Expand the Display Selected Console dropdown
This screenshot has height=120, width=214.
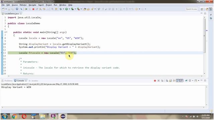(x=193, y=81)
